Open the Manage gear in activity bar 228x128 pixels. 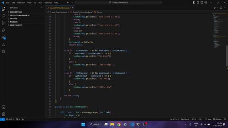tap(4, 114)
